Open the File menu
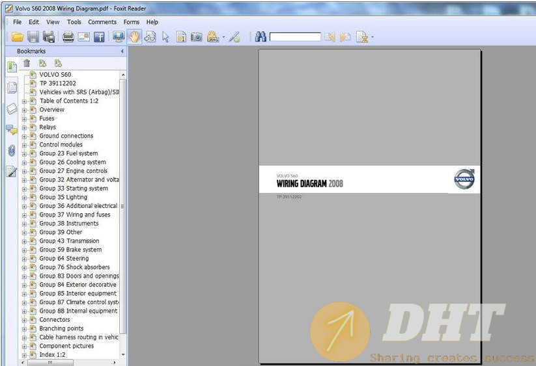Viewport: 536px width, 366px height. tap(17, 22)
